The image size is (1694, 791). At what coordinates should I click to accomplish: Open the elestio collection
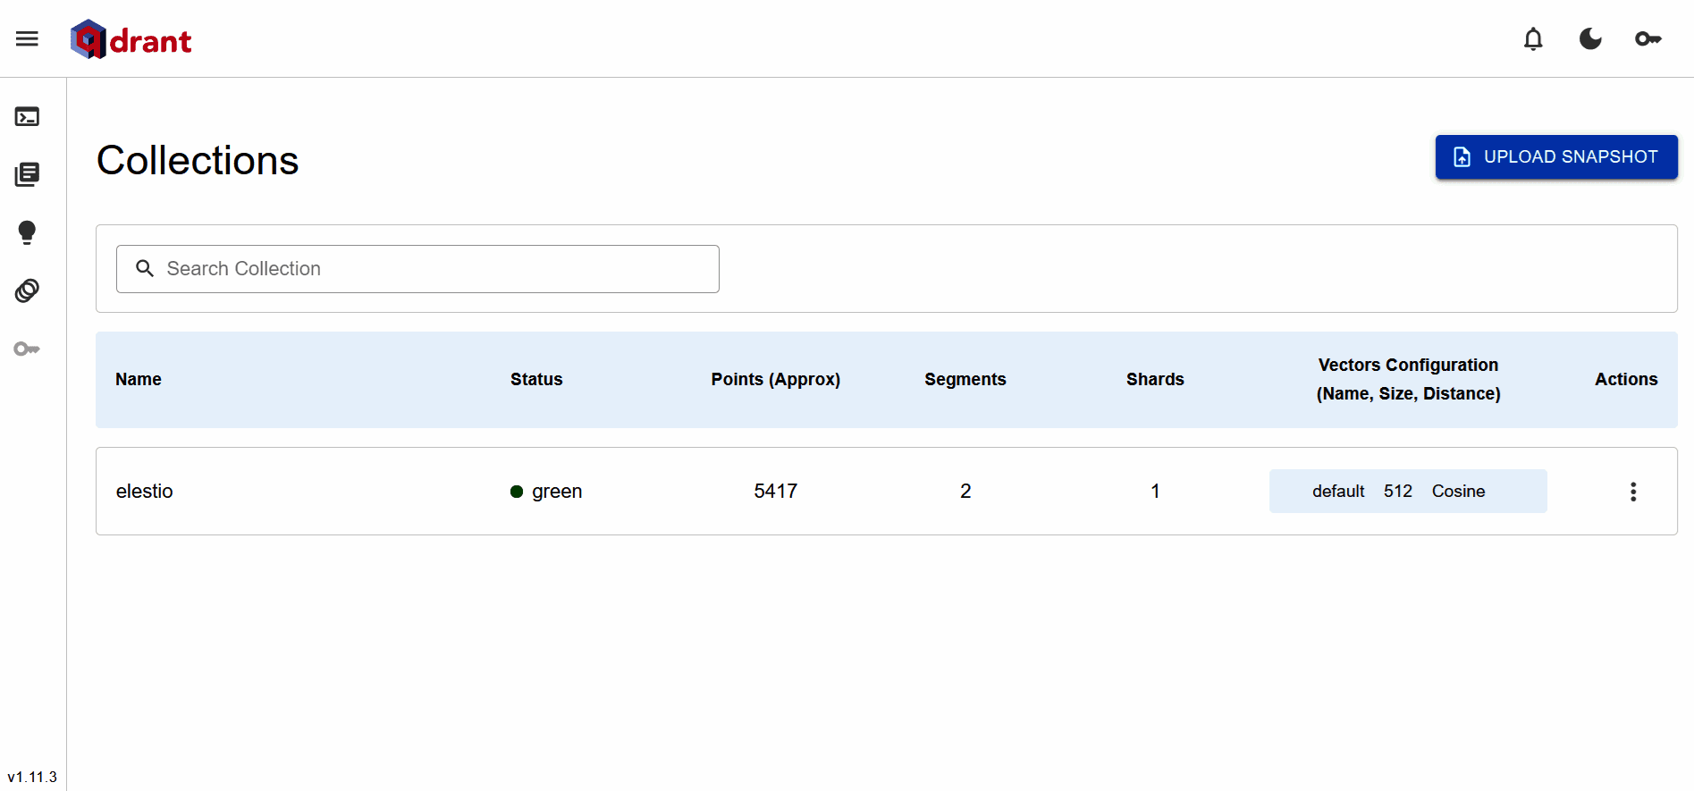tap(145, 492)
